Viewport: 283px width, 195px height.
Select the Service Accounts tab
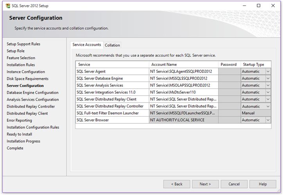87,45
